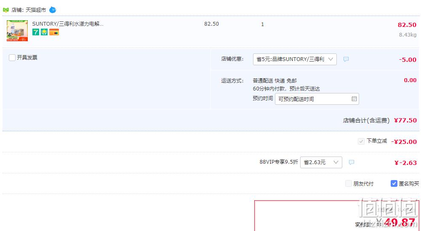Open SUNTORY/三得利水漾力电解 product link
The image size is (421, 231).
click(68, 24)
